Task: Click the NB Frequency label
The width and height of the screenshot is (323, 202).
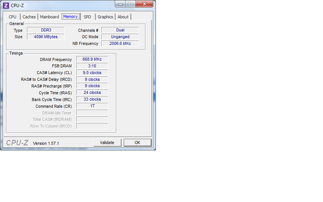Action: tap(85, 43)
